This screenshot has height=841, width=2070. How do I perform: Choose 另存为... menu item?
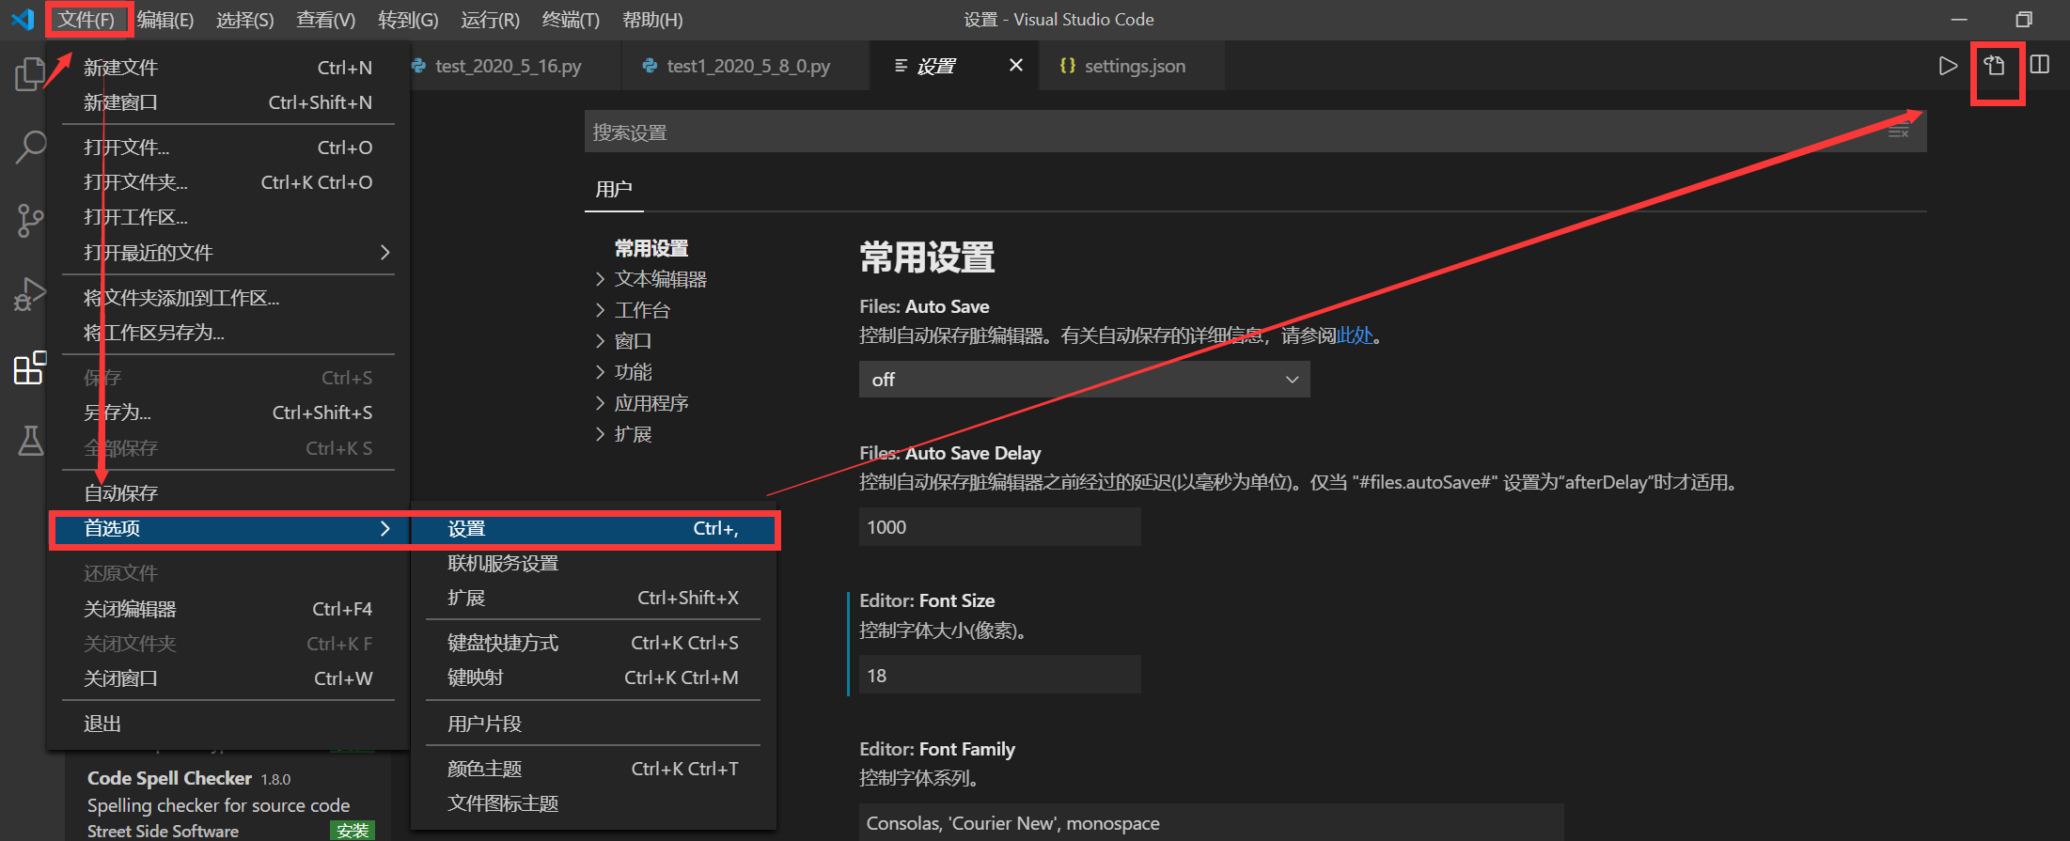227,413
